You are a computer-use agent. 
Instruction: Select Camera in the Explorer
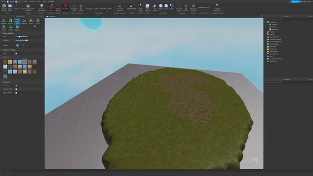[x=274, y=24]
